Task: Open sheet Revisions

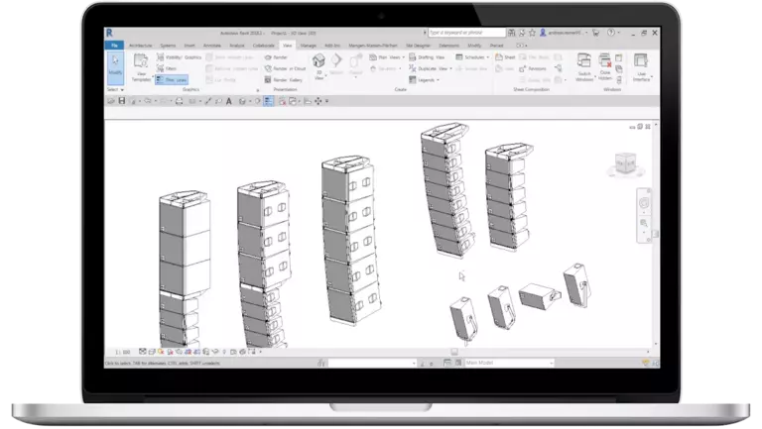Action: 533,68
